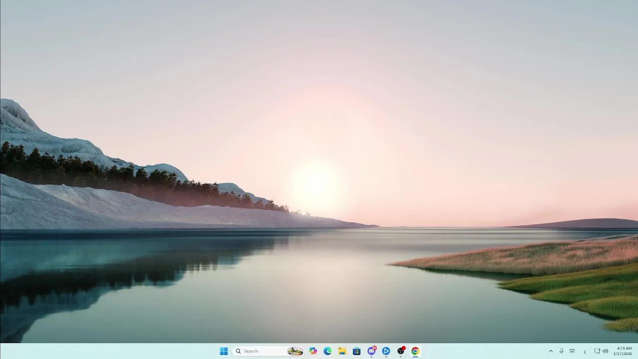Click the search highlight image in Search box
This screenshot has width=638, height=359.
point(295,351)
